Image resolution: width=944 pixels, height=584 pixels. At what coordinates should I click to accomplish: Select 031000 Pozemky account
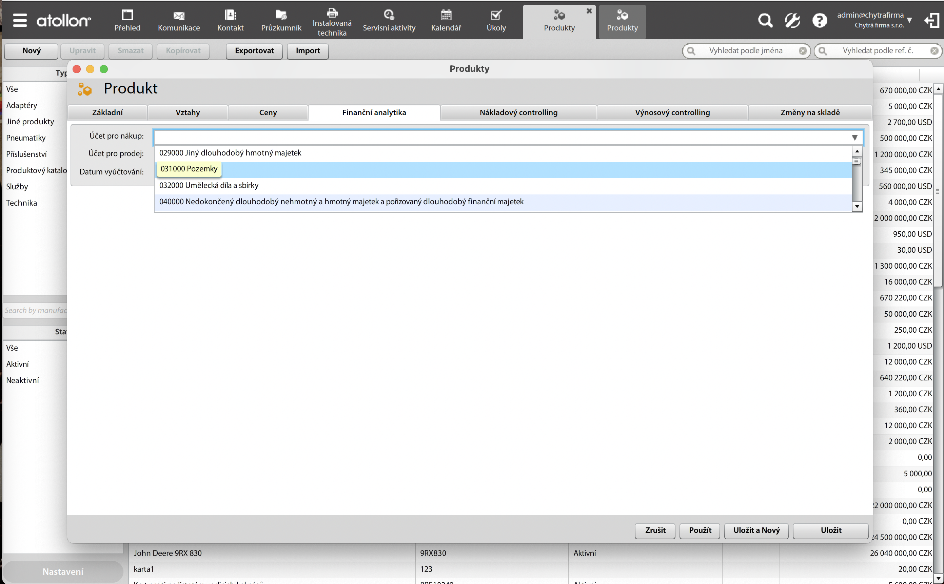pos(503,170)
